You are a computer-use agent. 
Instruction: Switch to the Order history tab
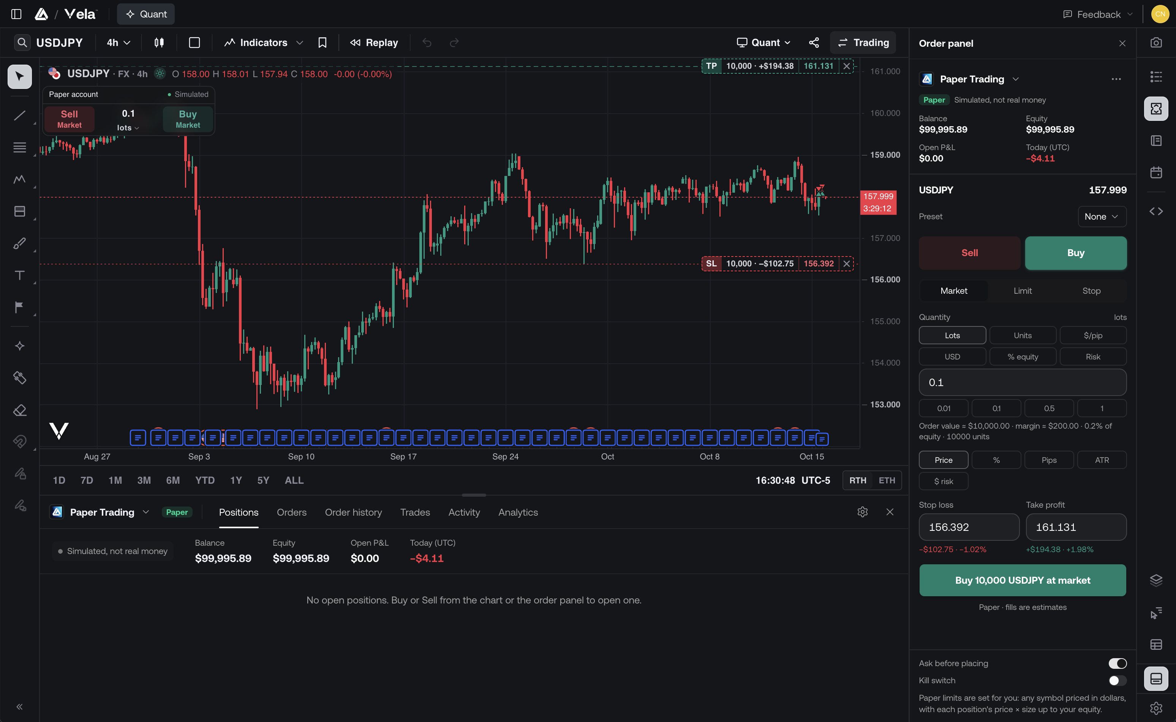pos(353,512)
